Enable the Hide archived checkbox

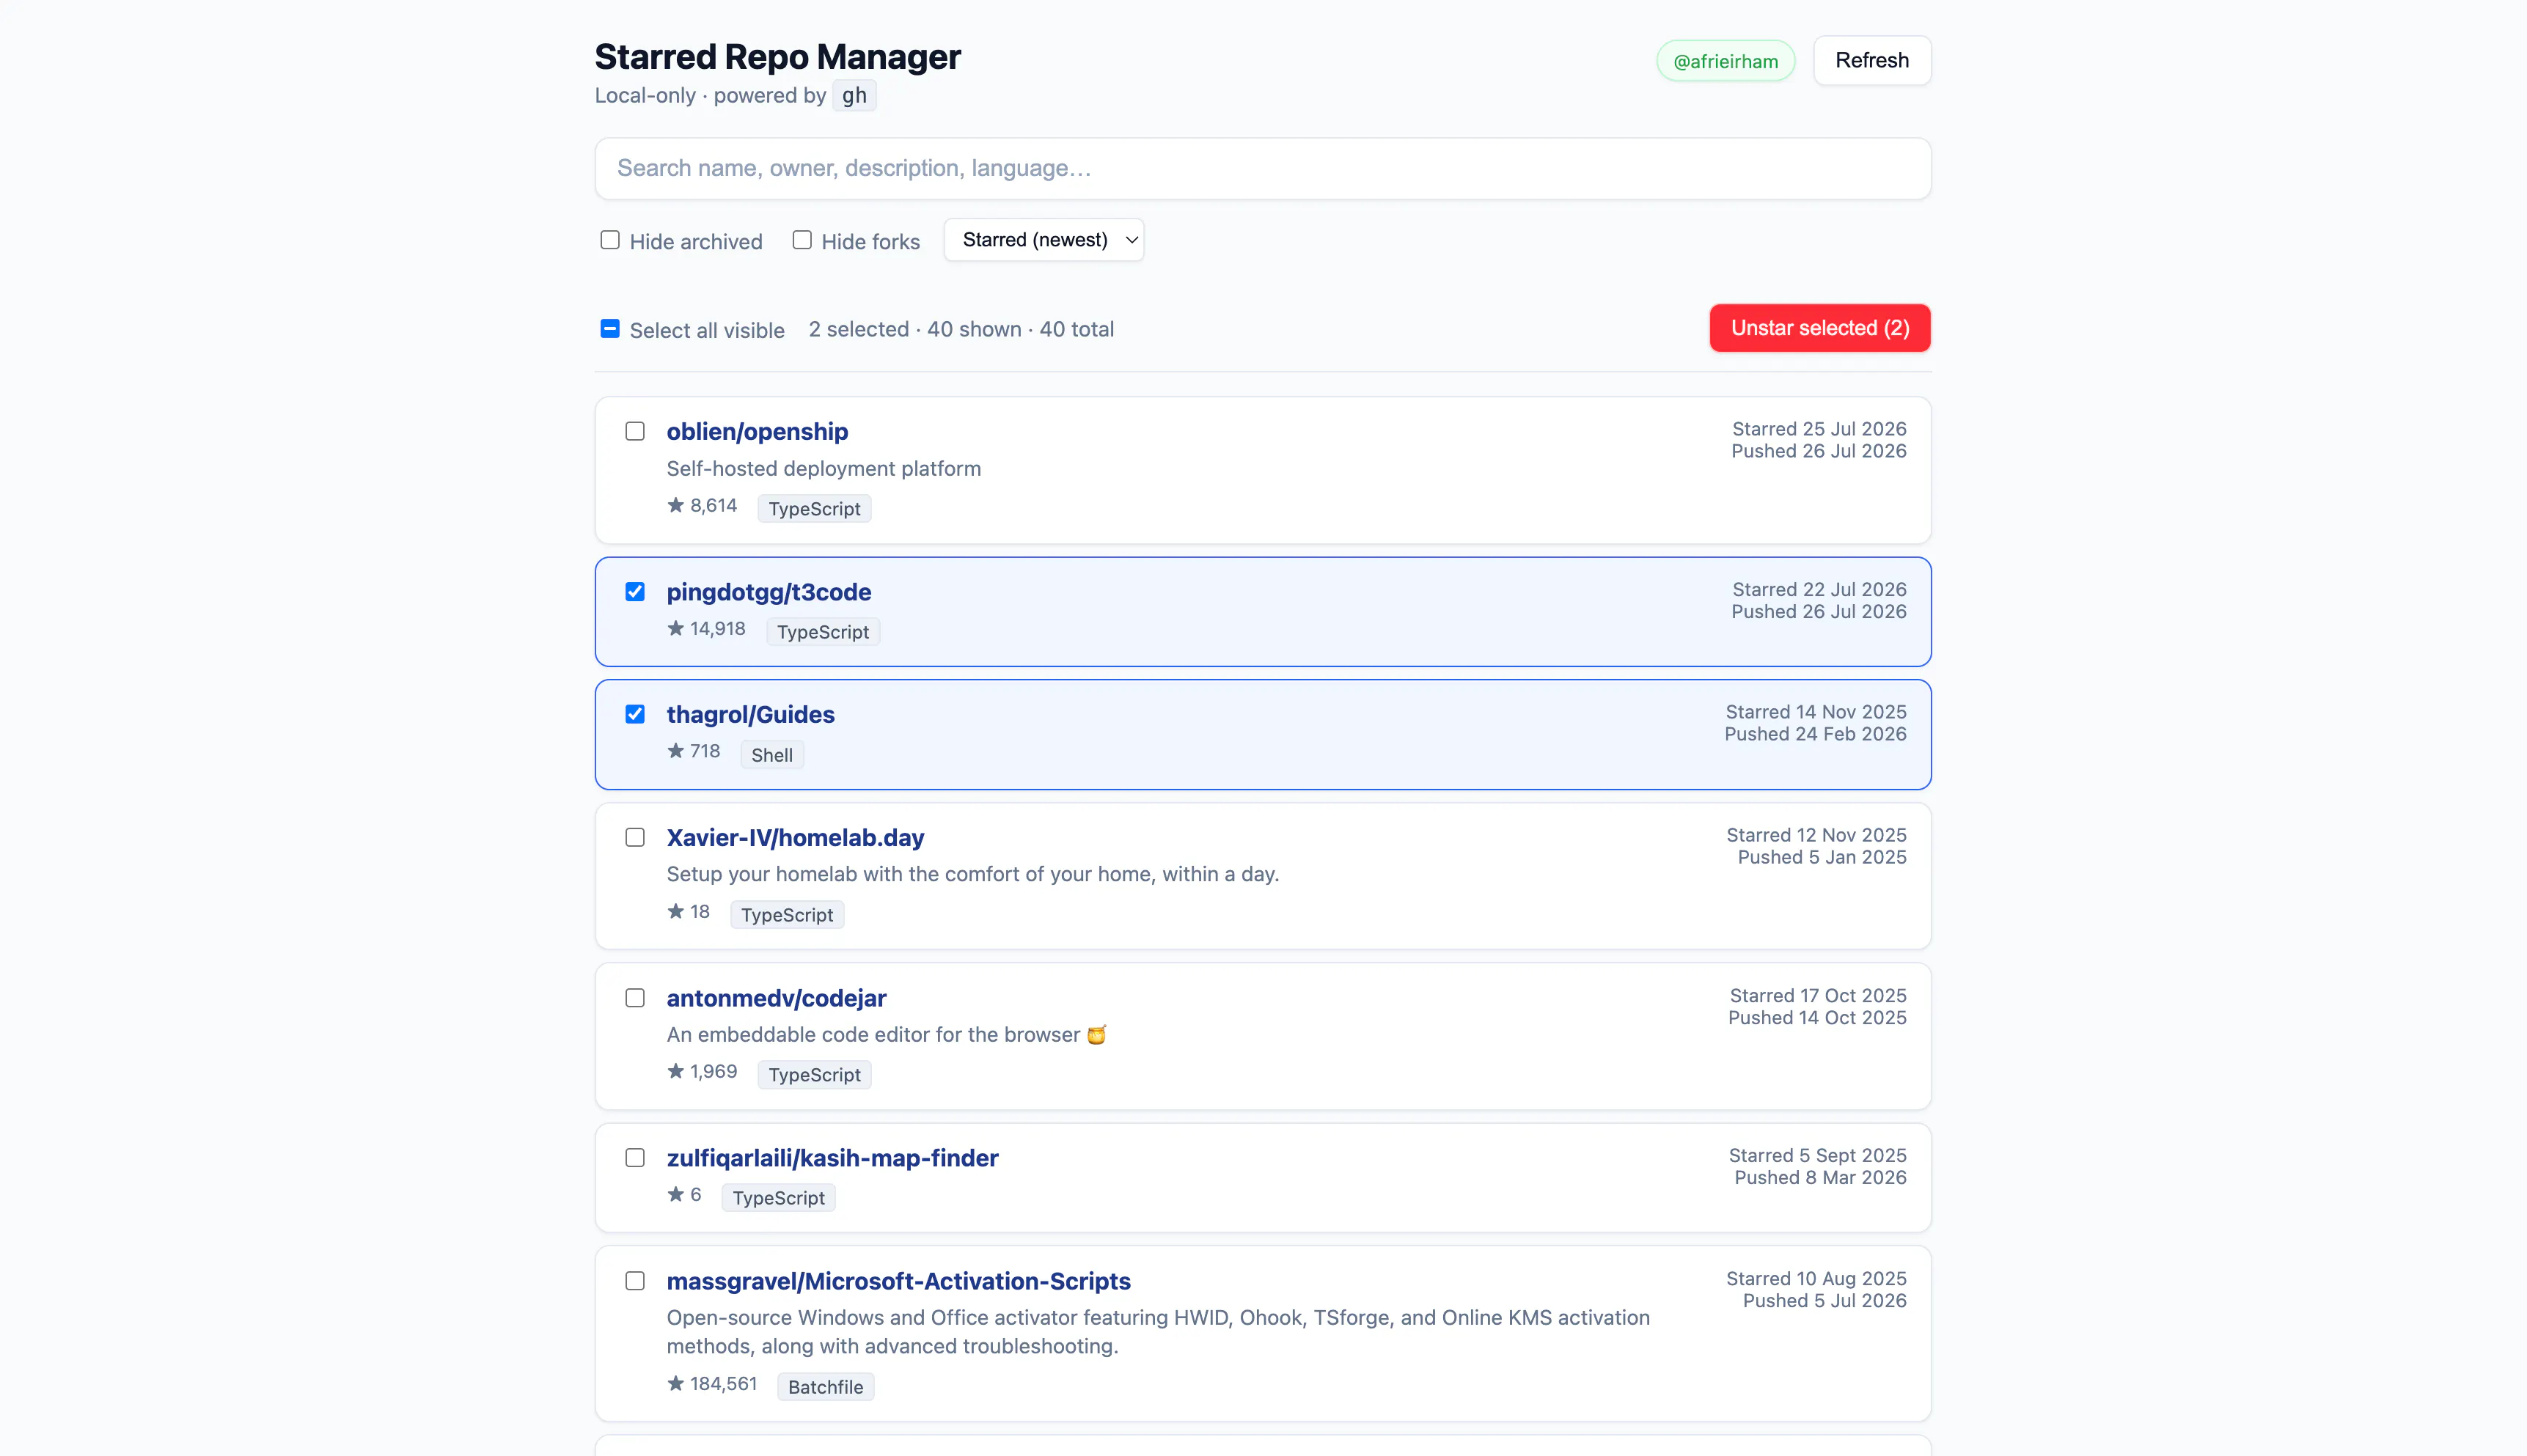[609, 240]
